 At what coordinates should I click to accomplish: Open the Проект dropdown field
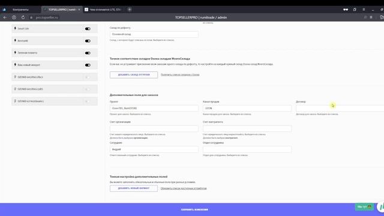[154, 108]
